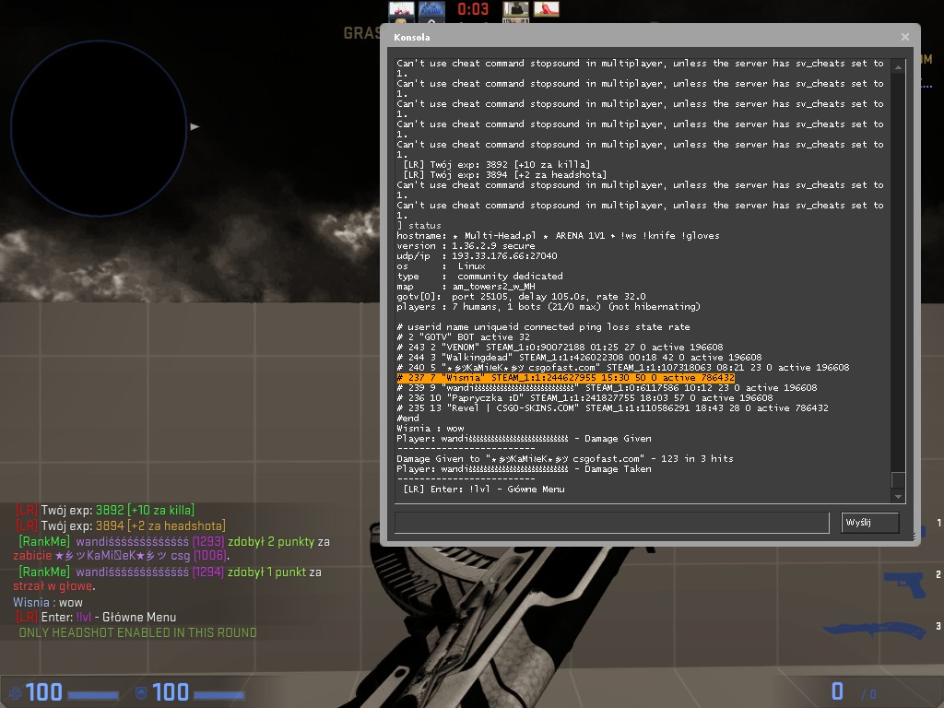The image size is (944, 708).
Task: Click the dark figure player avatar
Action: 515,10
